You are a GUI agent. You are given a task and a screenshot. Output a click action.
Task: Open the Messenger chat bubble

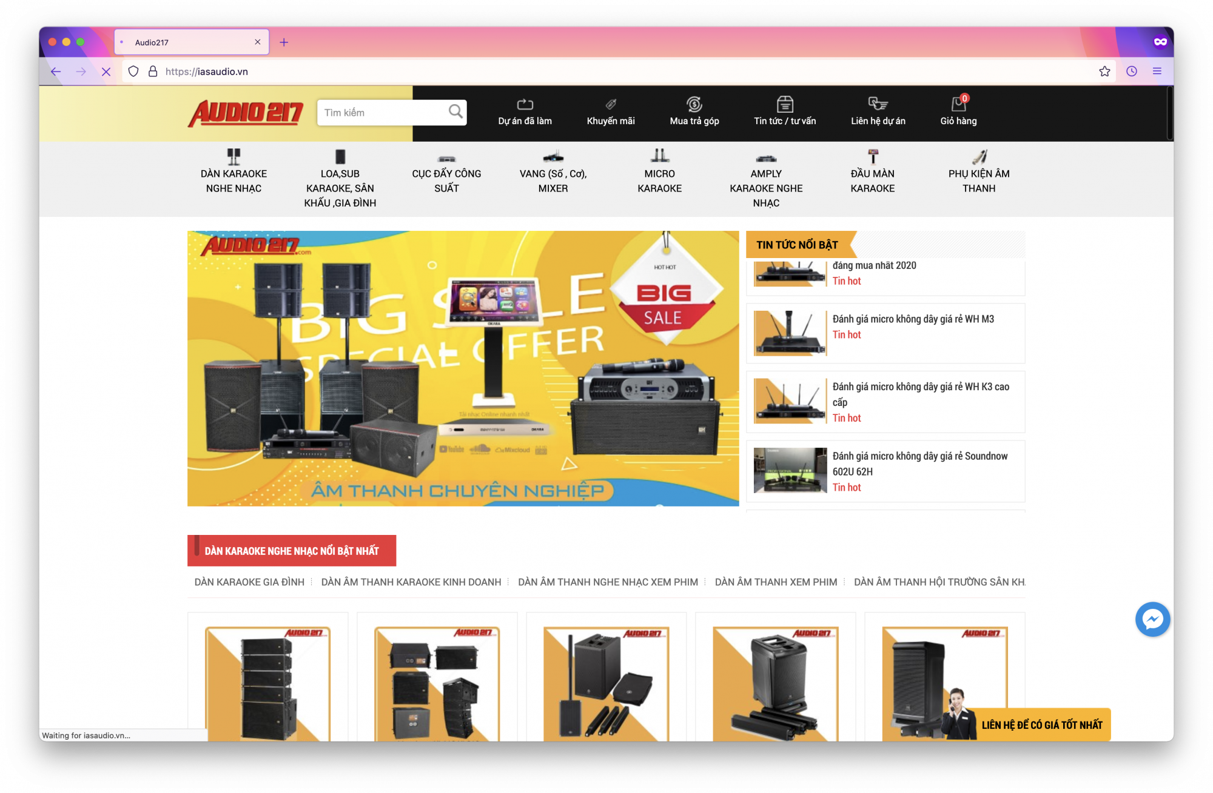[x=1152, y=619]
